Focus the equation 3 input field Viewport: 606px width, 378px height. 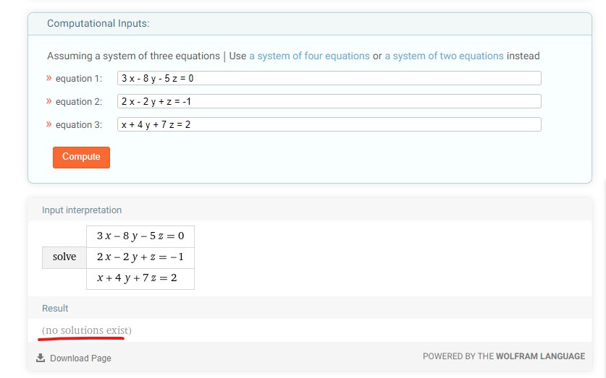click(329, 124)
